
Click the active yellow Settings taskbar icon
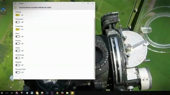click(72, 93)
